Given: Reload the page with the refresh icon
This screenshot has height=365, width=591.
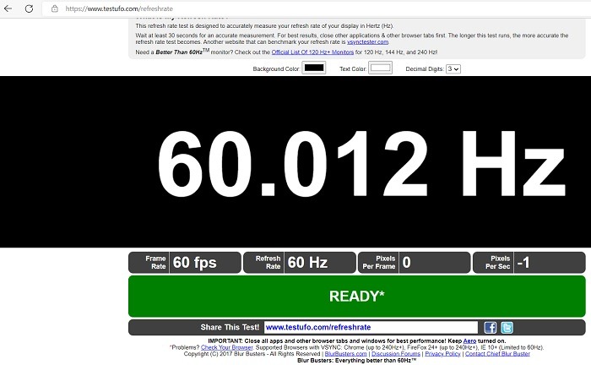Looking at the screenshot, I should 29,8.
